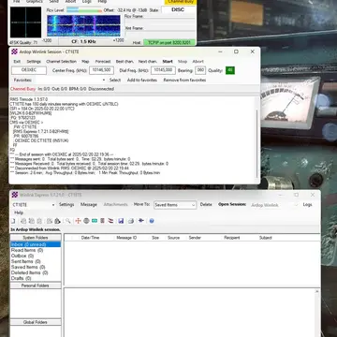Click the blue floppy disk save icon
Screen dimensions: 337x337
tap(121, 221)
